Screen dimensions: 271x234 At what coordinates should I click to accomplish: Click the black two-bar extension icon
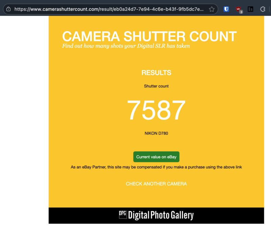(x=250, y=9)
